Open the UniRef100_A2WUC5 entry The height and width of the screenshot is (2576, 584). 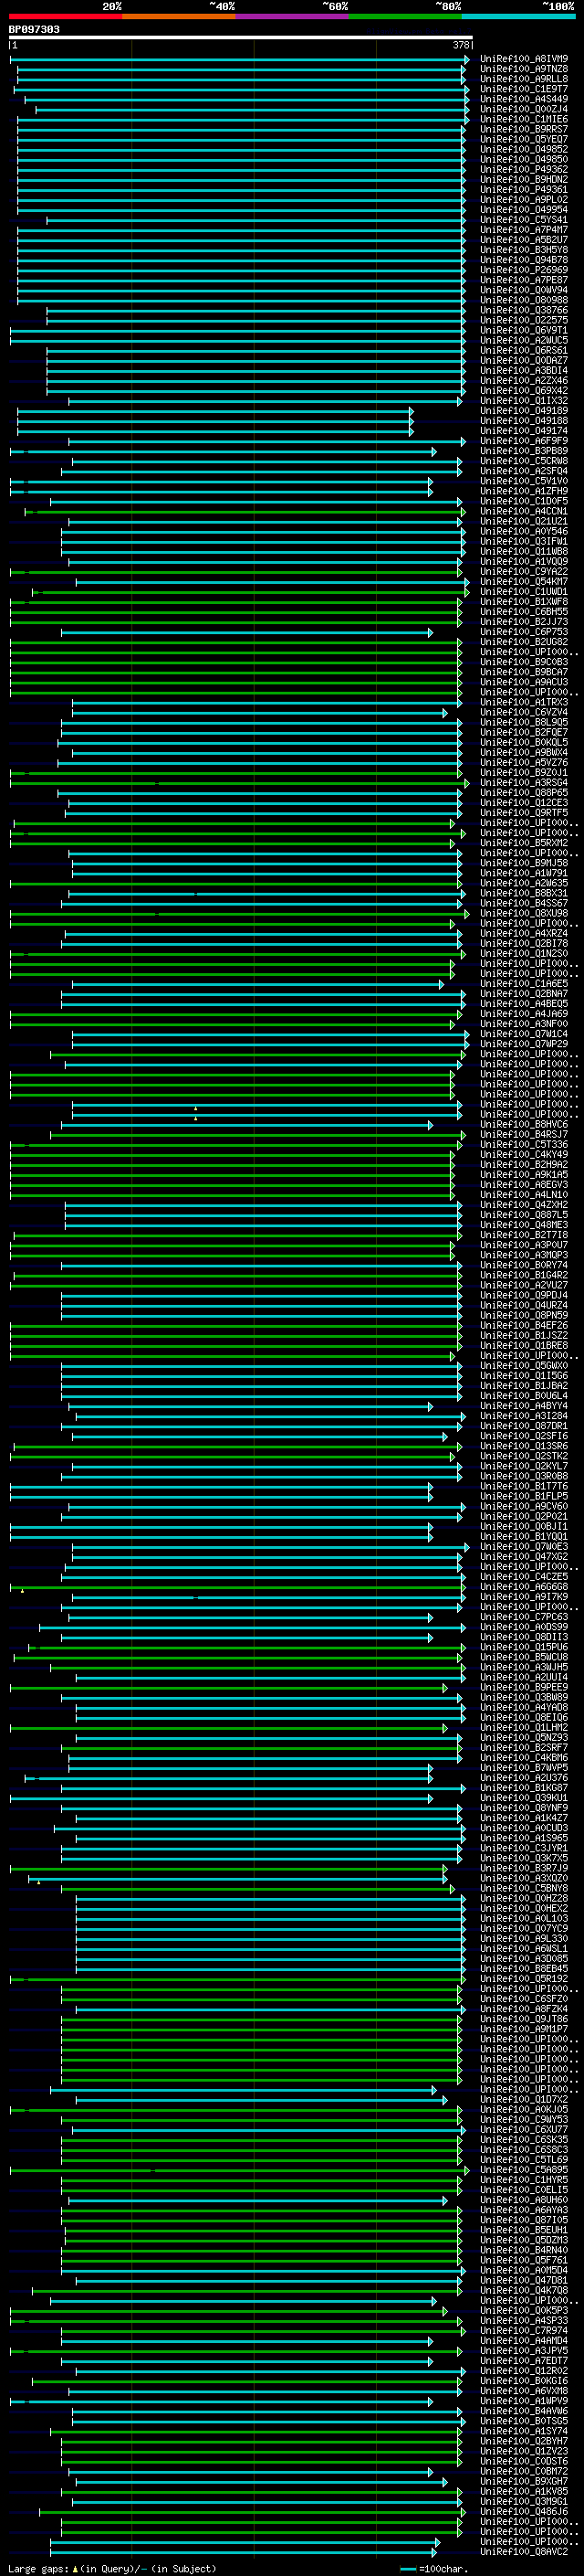point(524,340)
